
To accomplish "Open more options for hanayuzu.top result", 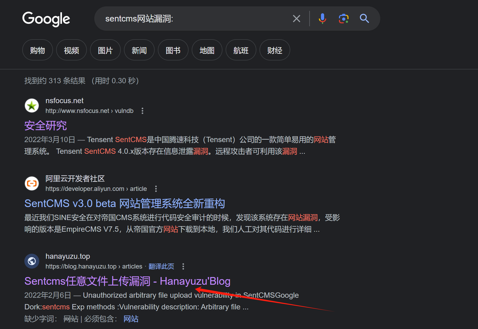I will 183,266.
